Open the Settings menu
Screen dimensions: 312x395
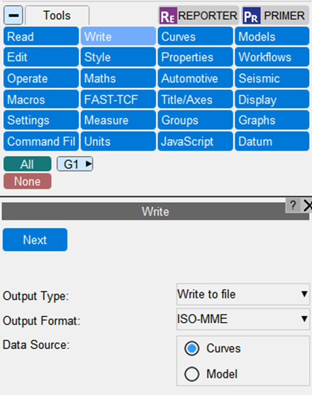(x=41, y=120)
